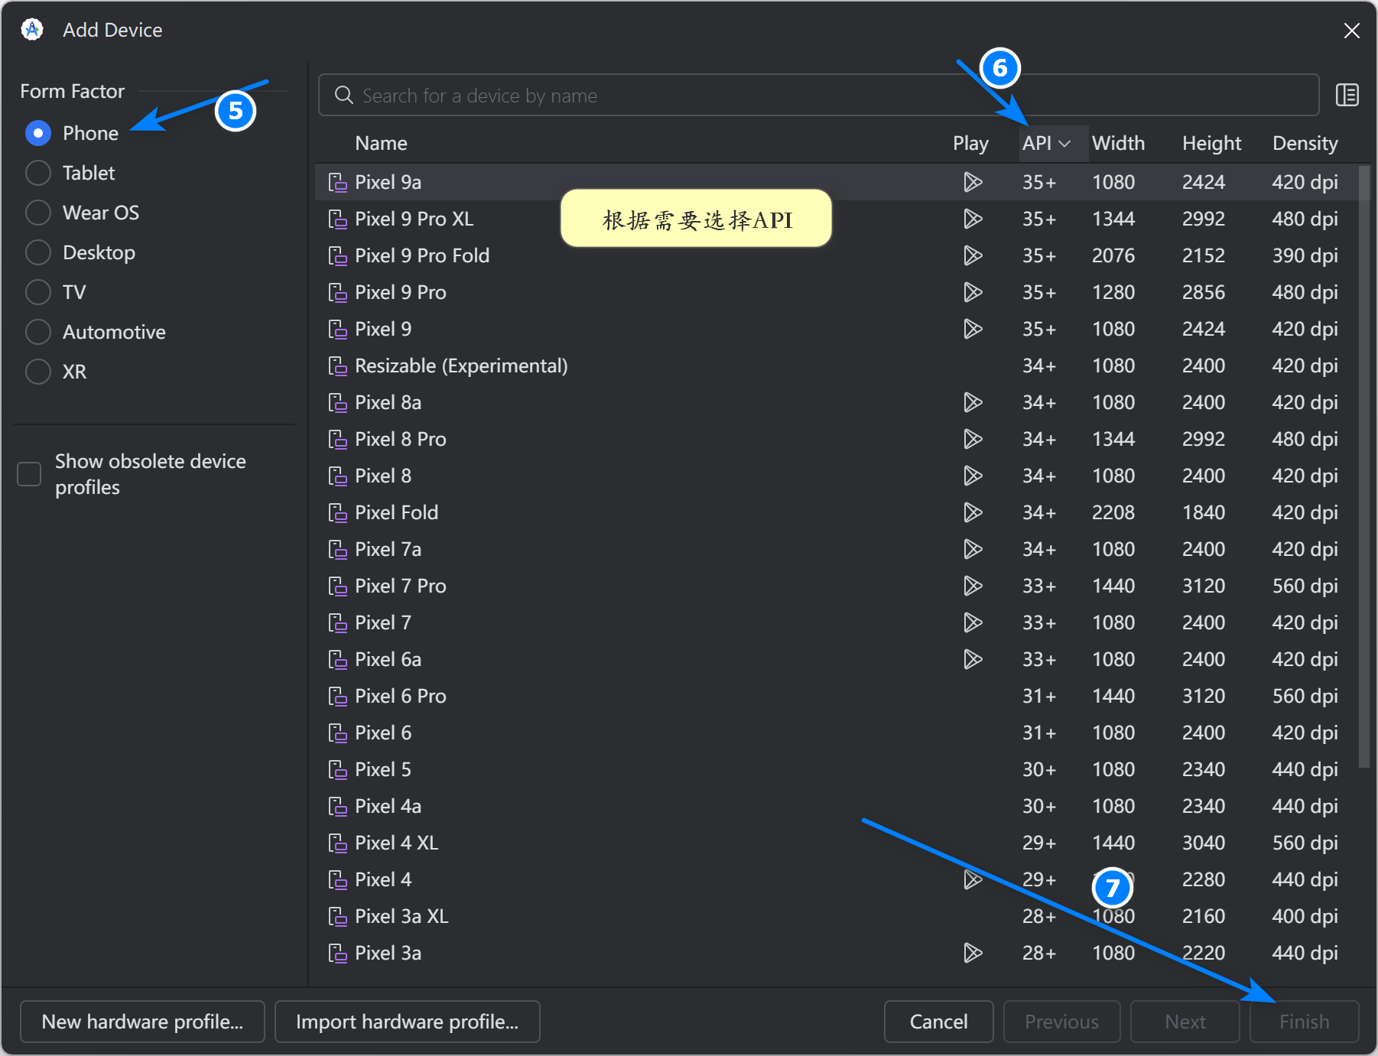Click New hardware profile button
The image size is (1378, 1056).
click(142, 1022)
